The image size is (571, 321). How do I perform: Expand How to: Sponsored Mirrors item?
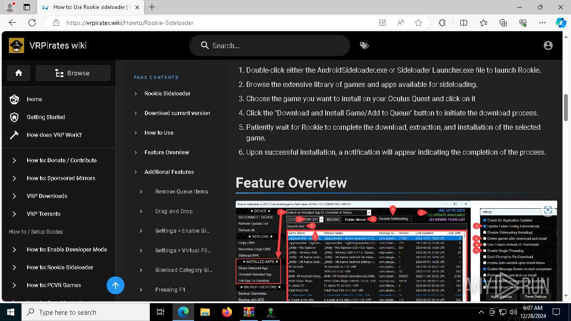point(61,178)
